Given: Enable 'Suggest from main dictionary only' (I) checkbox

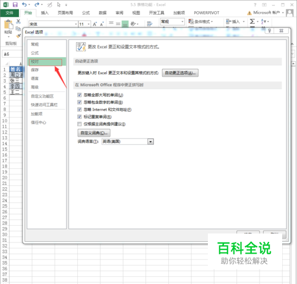Looking at the screenshot, I should click(x=80, y=124).
